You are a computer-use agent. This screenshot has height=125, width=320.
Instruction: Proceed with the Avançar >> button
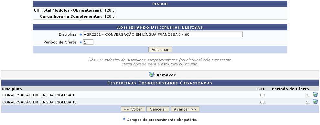point(185,109)
